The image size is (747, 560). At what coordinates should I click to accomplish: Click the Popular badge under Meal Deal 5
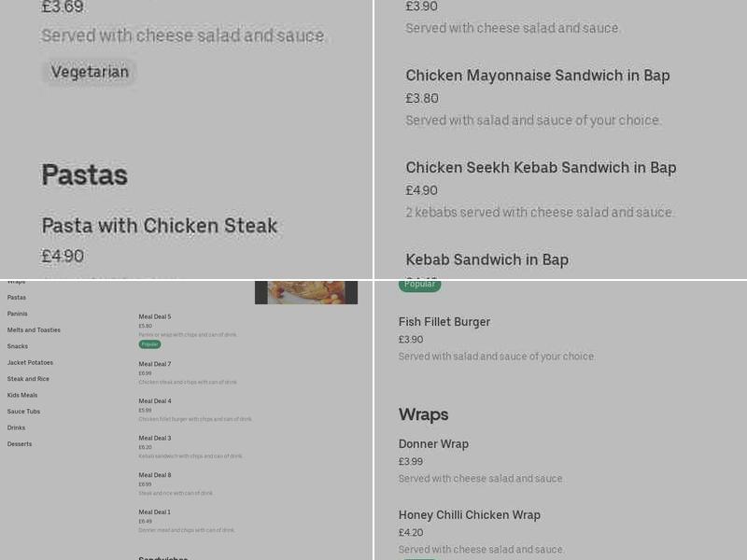[148, 343]
